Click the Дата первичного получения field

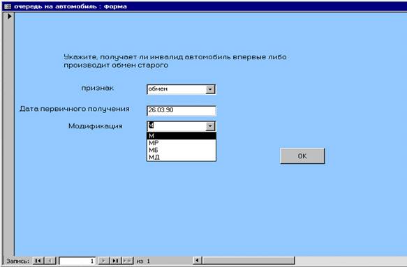[182, 111]
